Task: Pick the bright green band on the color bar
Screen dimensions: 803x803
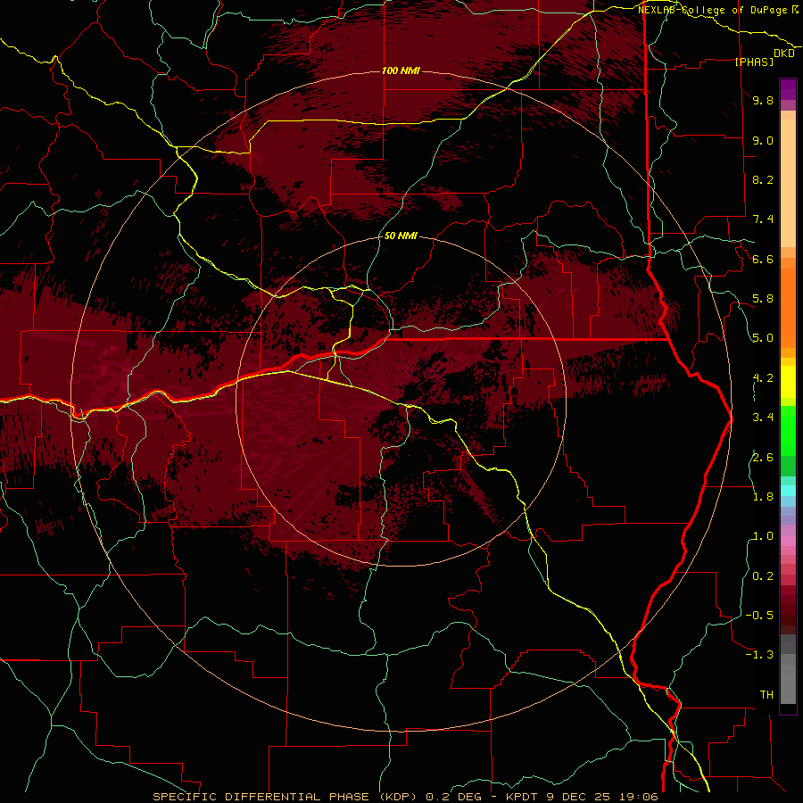Action: (x=788, y=430)
